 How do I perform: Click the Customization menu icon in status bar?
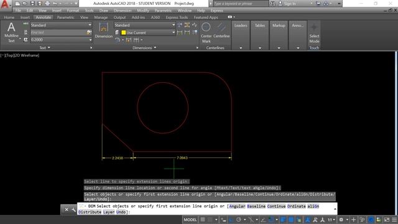[x=394, y=220]
